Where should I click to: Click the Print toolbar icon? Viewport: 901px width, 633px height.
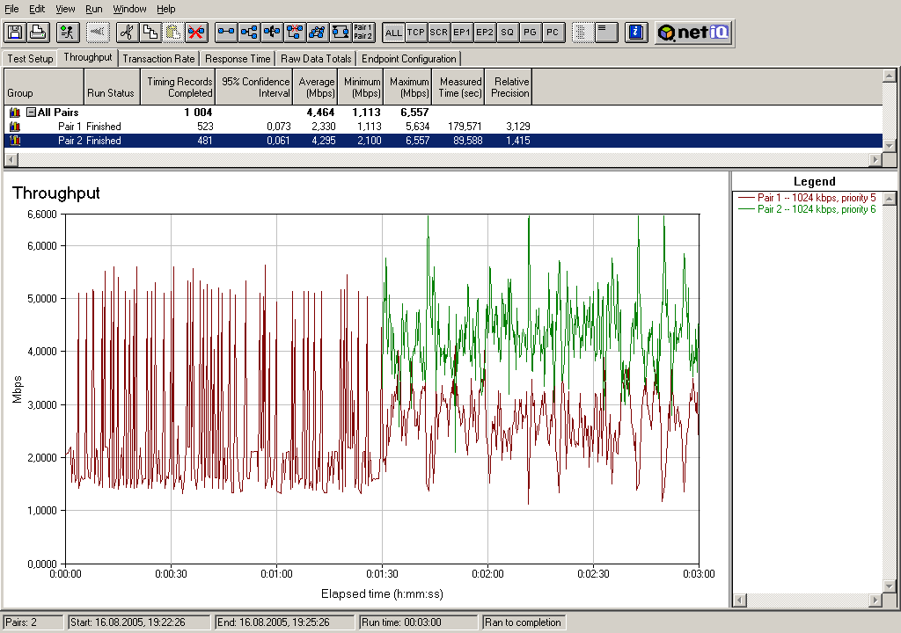(x=37, y=33)
